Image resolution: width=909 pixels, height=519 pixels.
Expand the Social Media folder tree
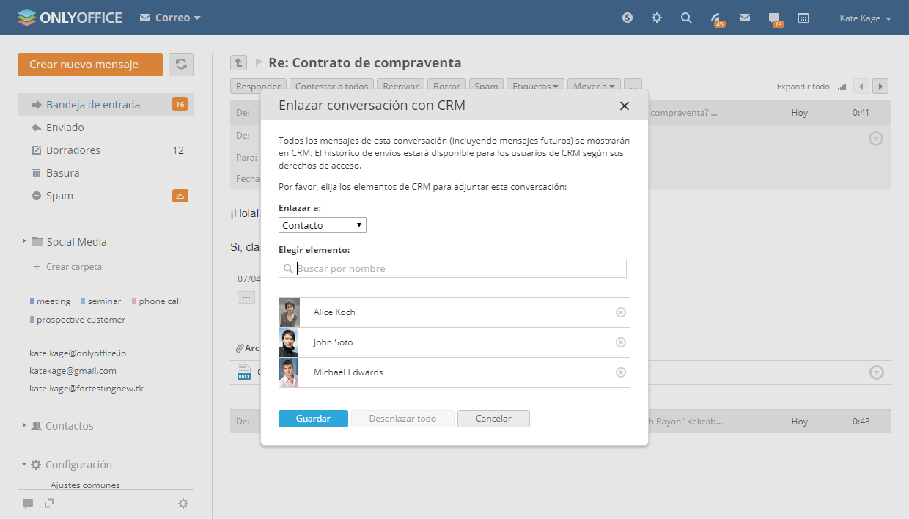pyautogui.click(x=24, y=241)
